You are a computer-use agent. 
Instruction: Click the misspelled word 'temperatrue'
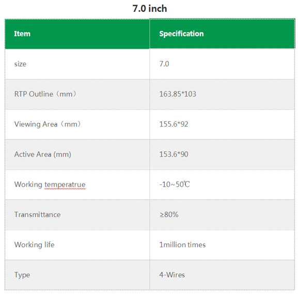pyautogui.click(x=65, y=185)
